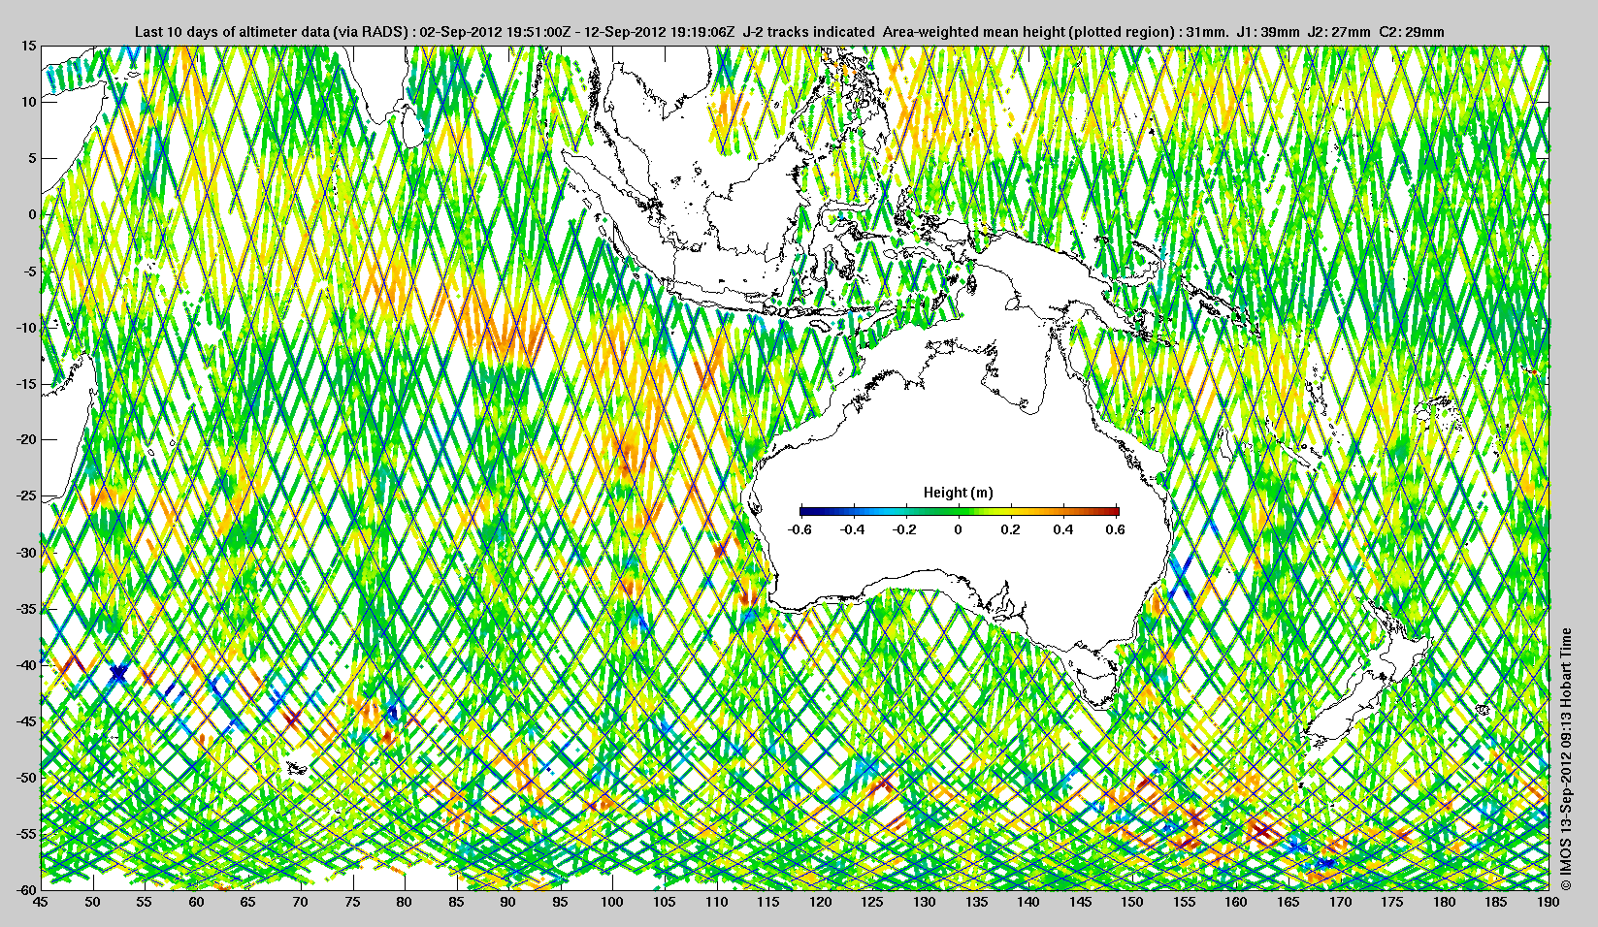Click the colorbar tick label "0.6"
The height and width of the screenshot is (927, 1598).
pyautogui.click(x=1115, y=529)
